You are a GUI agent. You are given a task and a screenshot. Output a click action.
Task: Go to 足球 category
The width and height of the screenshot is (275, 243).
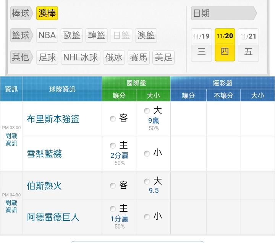[47, 57]
